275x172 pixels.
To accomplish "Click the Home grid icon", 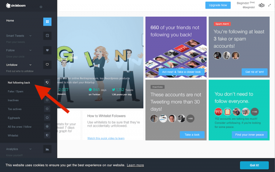I will [47, 22].
